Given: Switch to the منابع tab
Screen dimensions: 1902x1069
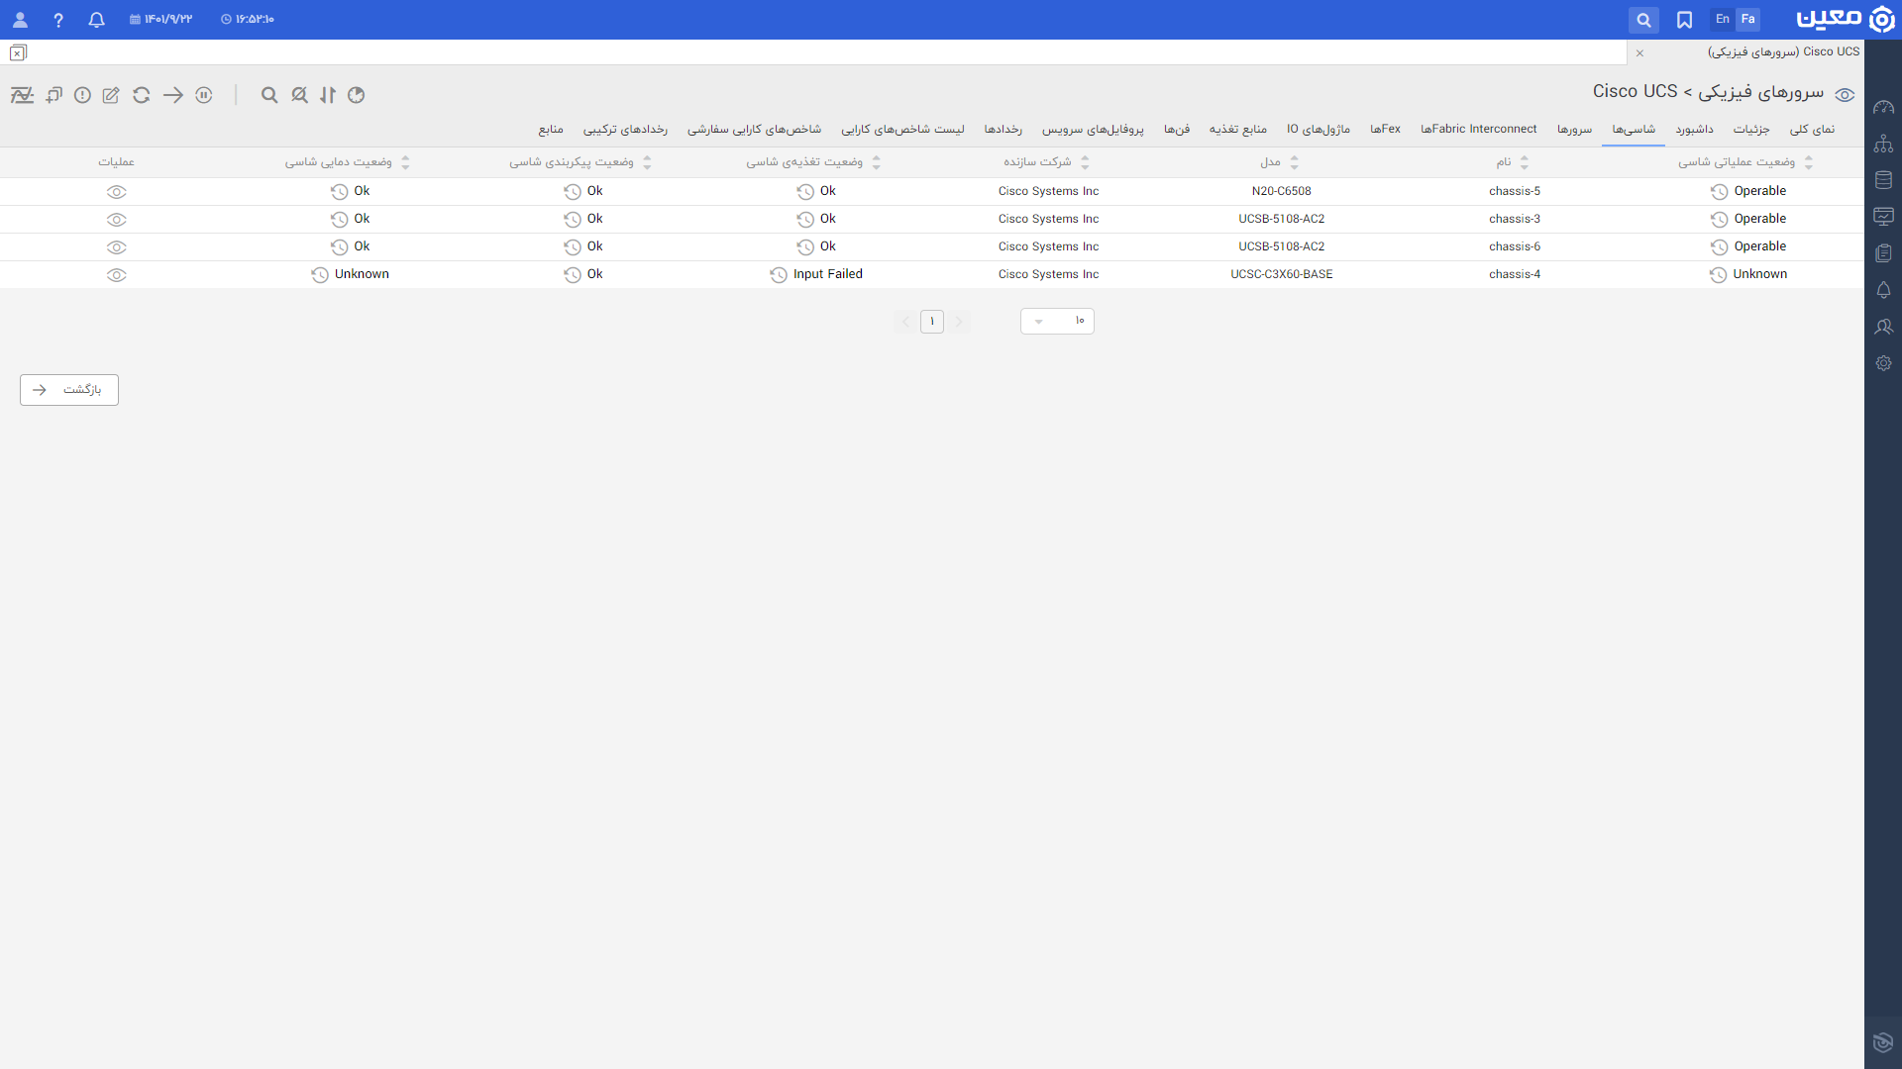Looking at the screenshot, I should (x=551, y=130).
